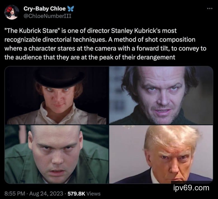Click the word "Views" in the tweet footer

point(93,194)
